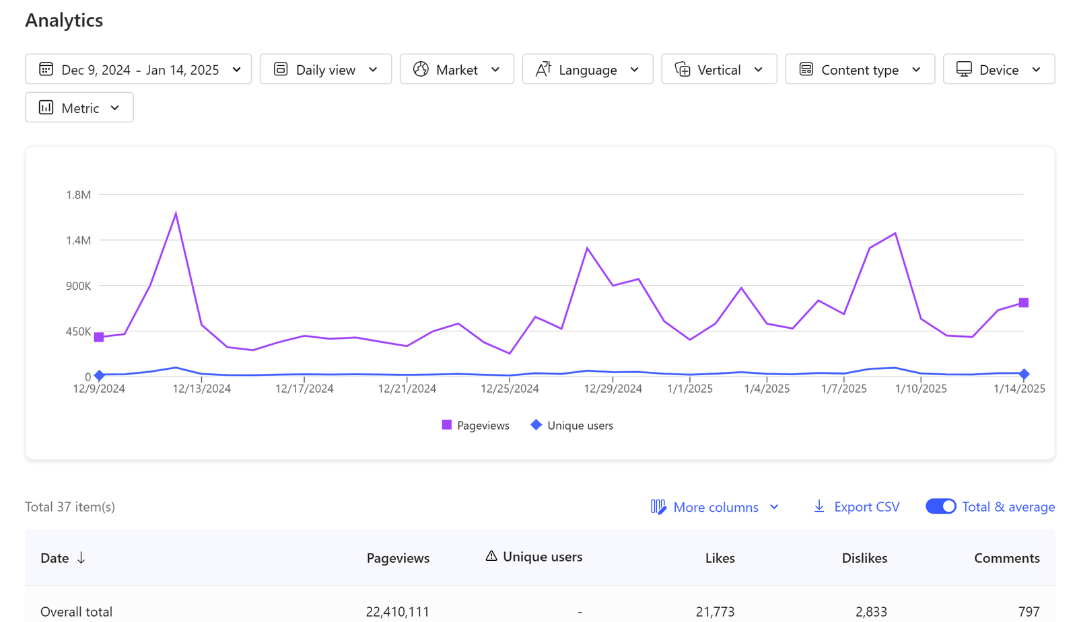Click the final Pageviews data point on 1/14/2025
Viewport: 1077px width, 622px height.
(x=1023, y=303)
